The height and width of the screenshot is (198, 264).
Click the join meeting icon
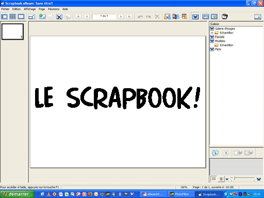pyautogui.click(x=176, y=16)
